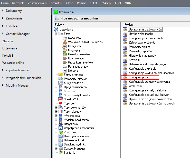Open the Kartoteki menu
Viewport: 190px width, 158px height.
pyautogui.click(x=18, y=3)
